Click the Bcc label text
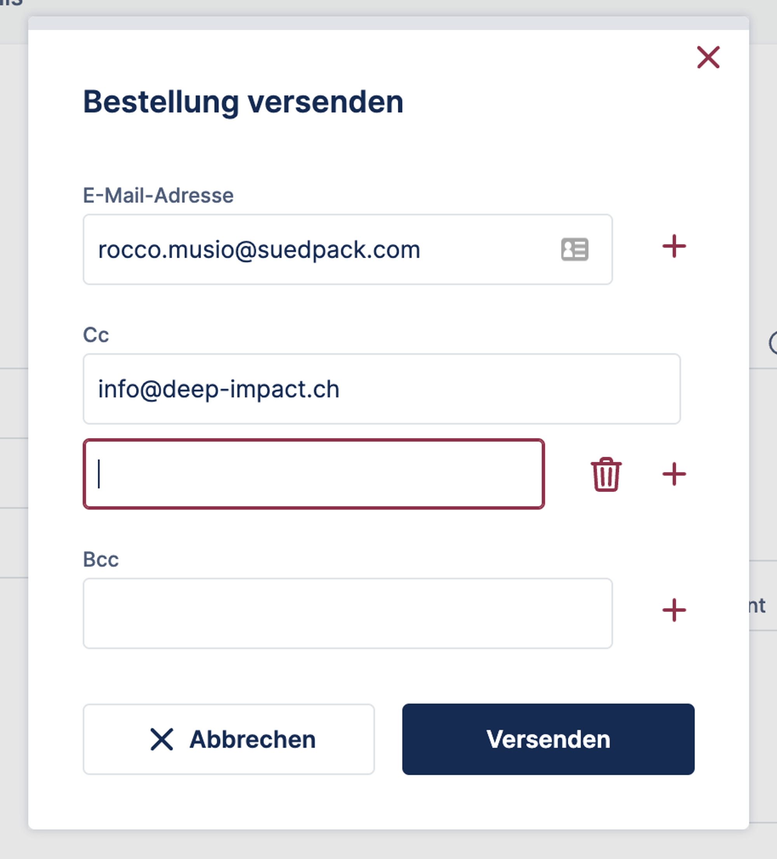 (101, 559)
